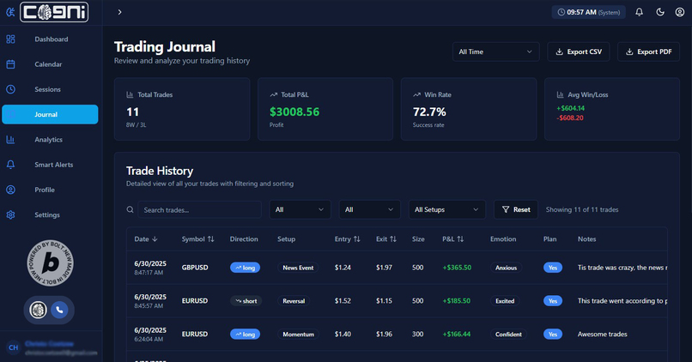The height and width of the screenshot is (362, 692).
Task: Open the Dashboard page from sidebar
Action: coord(50,39)
